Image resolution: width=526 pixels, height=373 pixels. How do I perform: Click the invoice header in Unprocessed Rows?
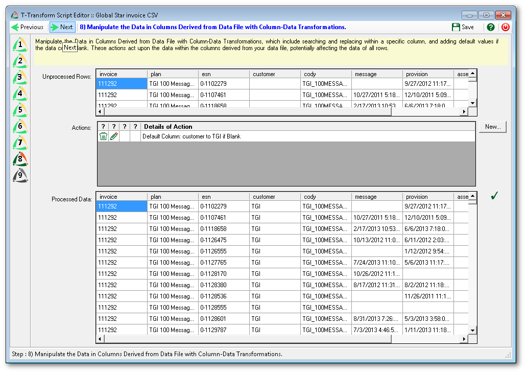point(122,74)
